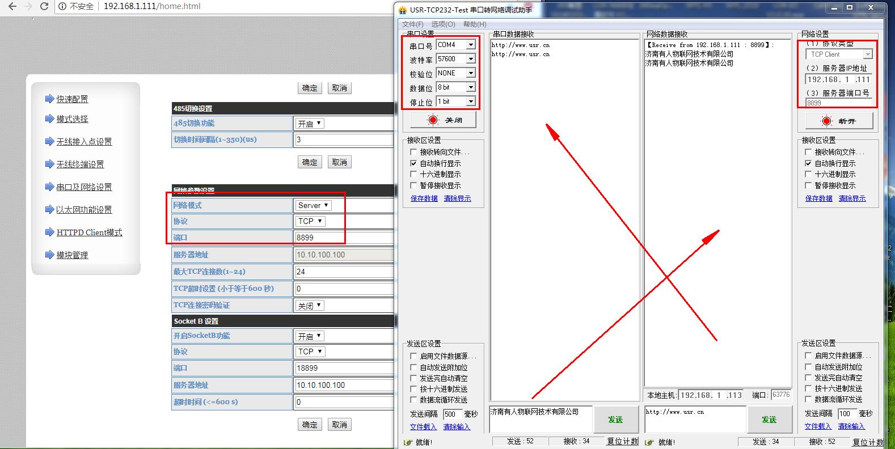Click the red network 断开 button
This screenshot has width=895, height=449.
pyautogui.click(x=838, y=121)
